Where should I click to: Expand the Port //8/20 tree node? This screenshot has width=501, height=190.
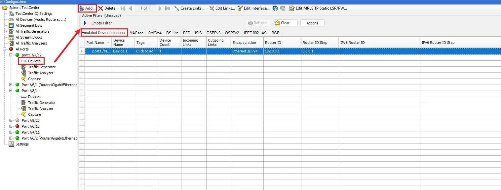pos(11,120)
